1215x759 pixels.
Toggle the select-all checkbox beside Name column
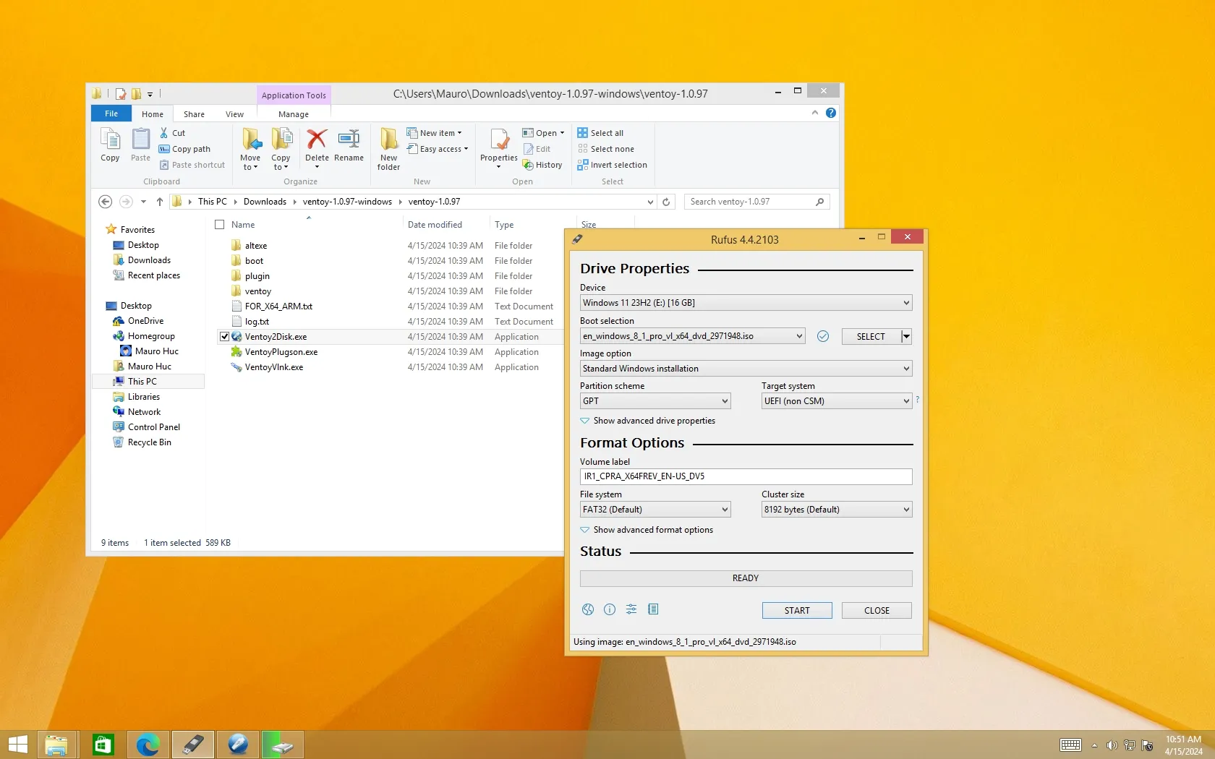point(220,225)
